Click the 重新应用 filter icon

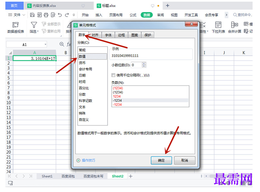point(44,31)
